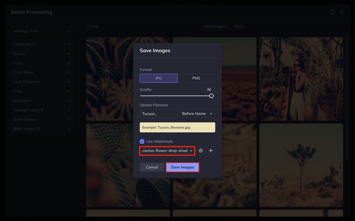Click Add Images in the top bar
The image size is (355, 221).
[x=214, y=26]
